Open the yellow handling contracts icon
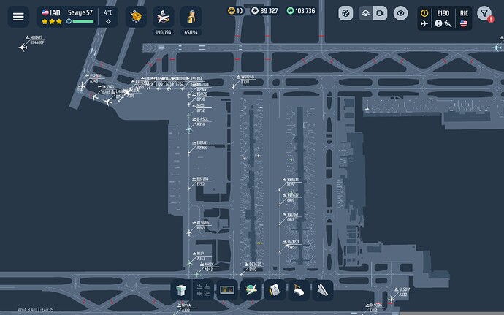504x315 pixels. pyautogui.click(x=135, y=15)
